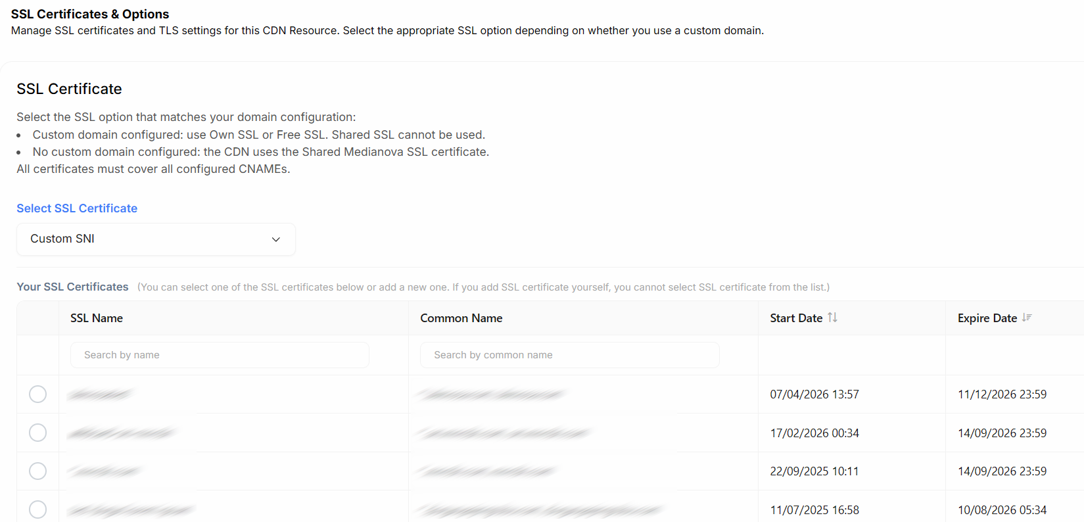The image size is (1084, 522).
Task: Click the Select SSL Certificate label
Action: tap(77, 208)
